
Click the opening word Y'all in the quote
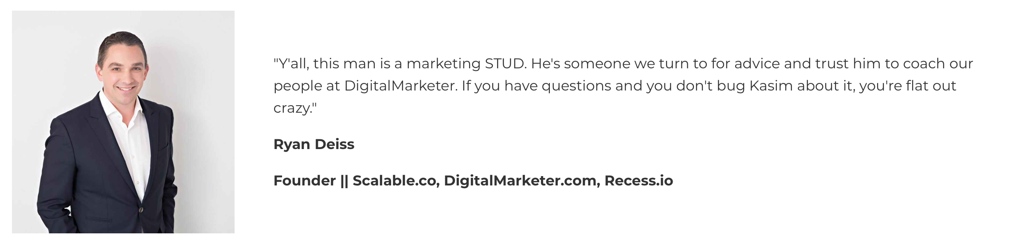tap(293, 63)
